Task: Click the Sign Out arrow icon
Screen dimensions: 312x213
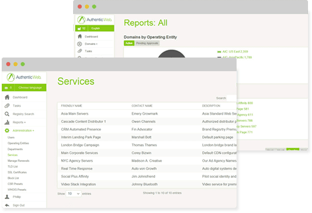Action: tap(7, 205)
